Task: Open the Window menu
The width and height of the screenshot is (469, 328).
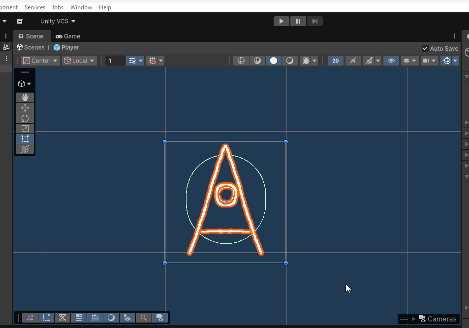Action: point(81,7)
